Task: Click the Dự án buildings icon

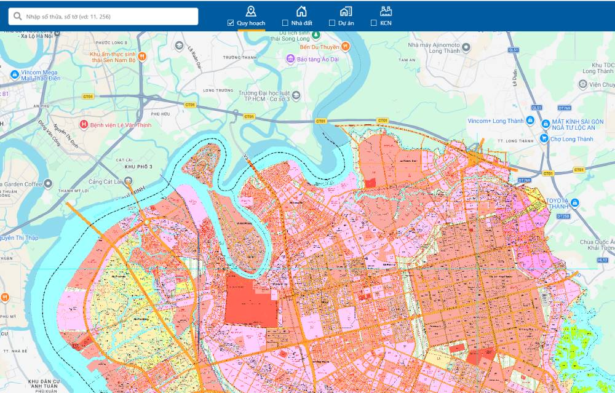Action: pos(346,10)
